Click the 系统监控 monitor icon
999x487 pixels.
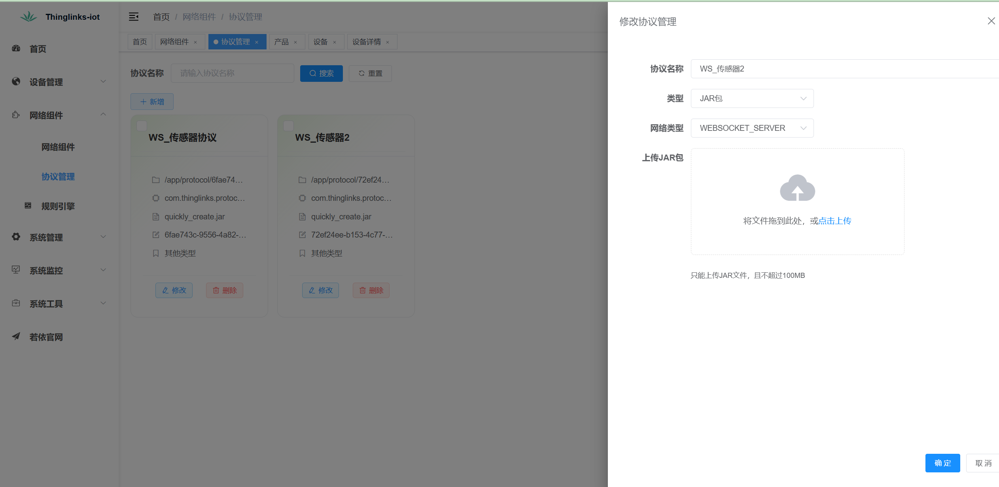16,270
